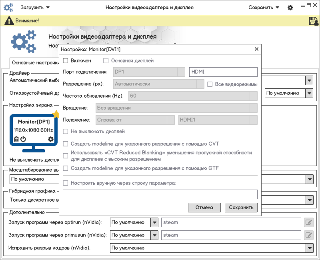This screenshot has width=320, height=260.
Task: Open Monitor[DP1] settings gear icon
Action: tap(50, 139)
